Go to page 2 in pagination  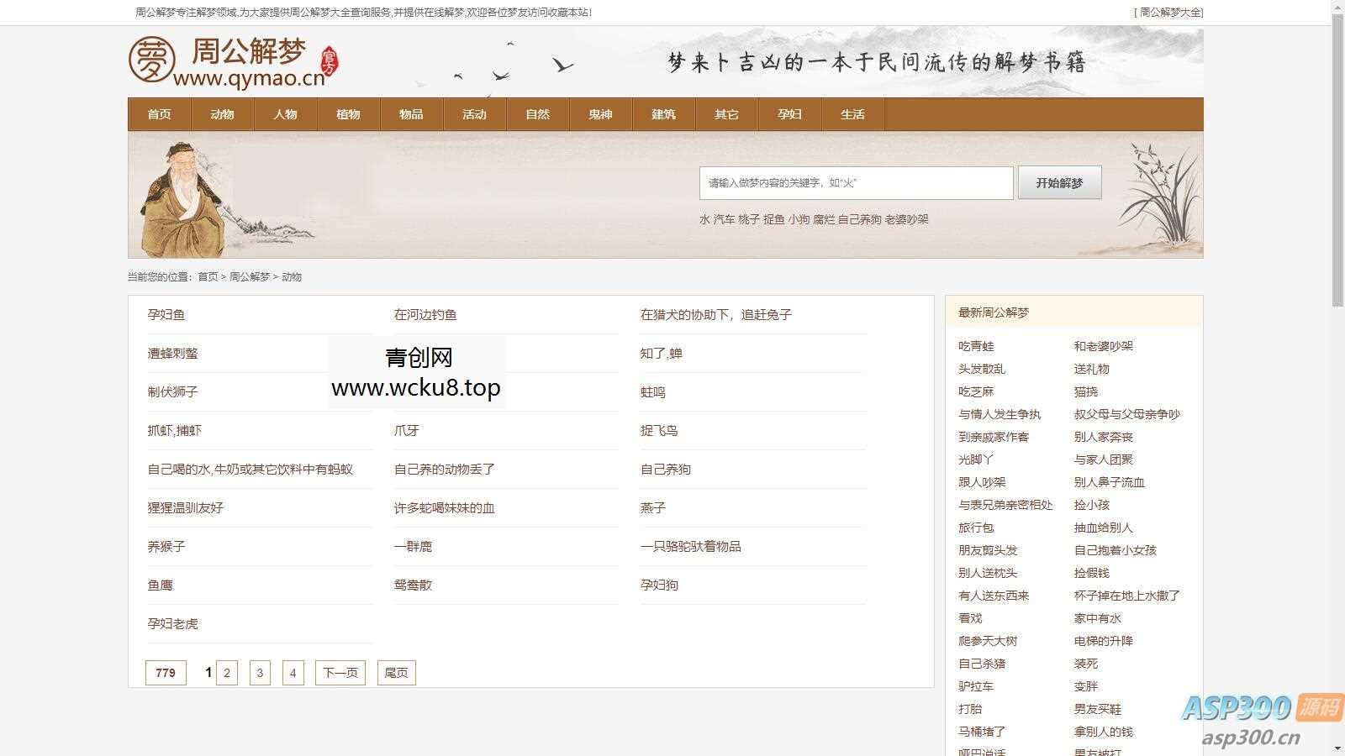click(x=226, y=672)
